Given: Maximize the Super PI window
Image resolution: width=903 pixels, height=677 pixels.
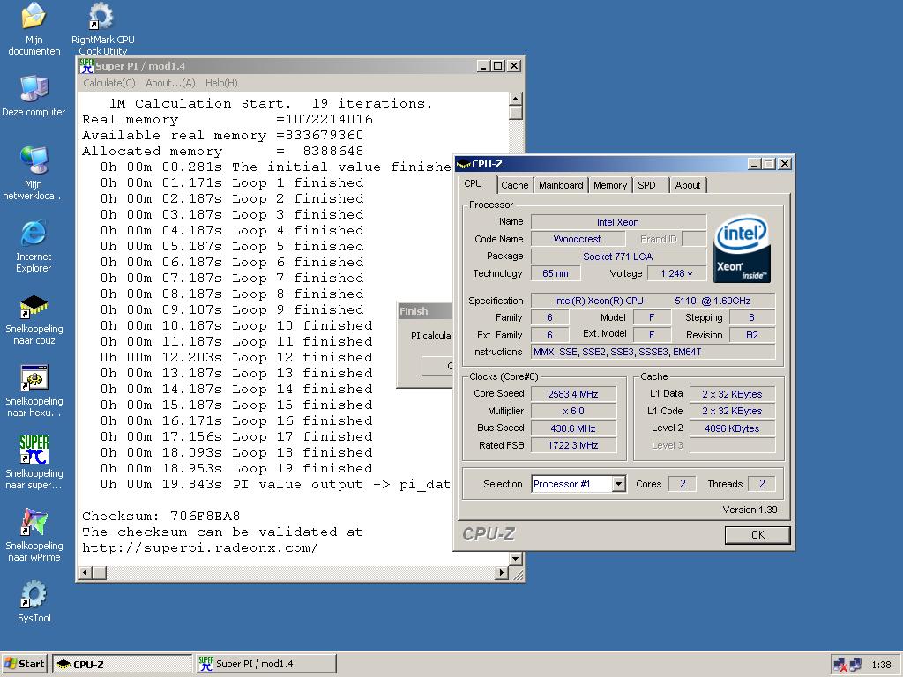Looking at the screenshot, I should point(498,66).
